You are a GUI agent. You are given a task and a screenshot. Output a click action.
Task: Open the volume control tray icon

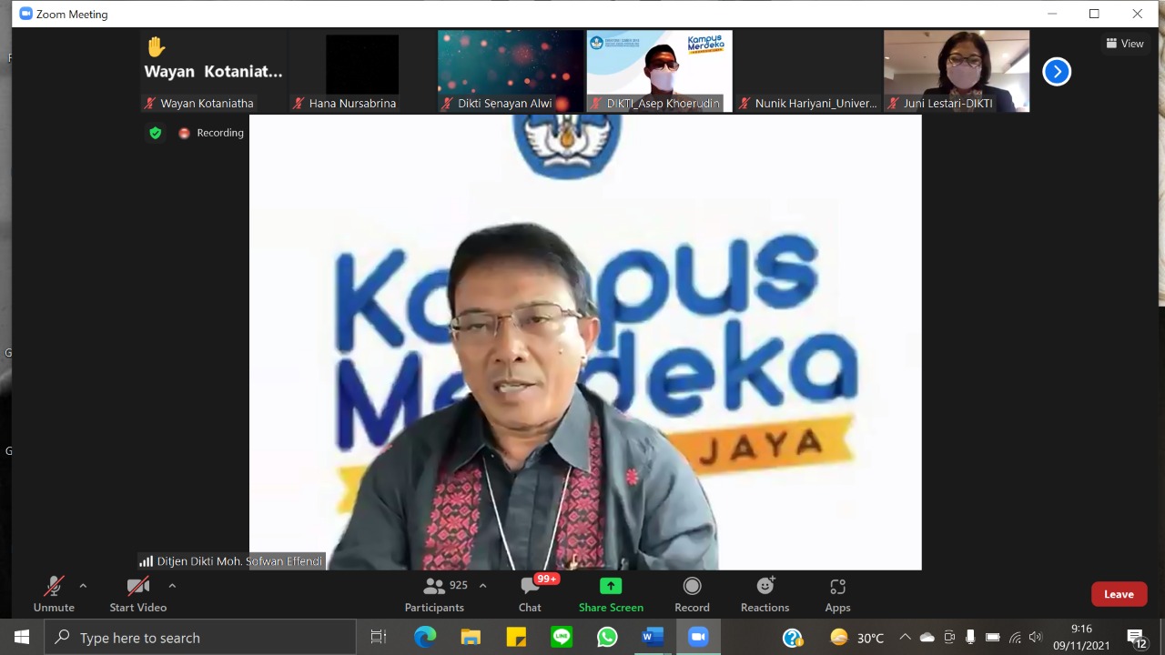[1036, 638]
